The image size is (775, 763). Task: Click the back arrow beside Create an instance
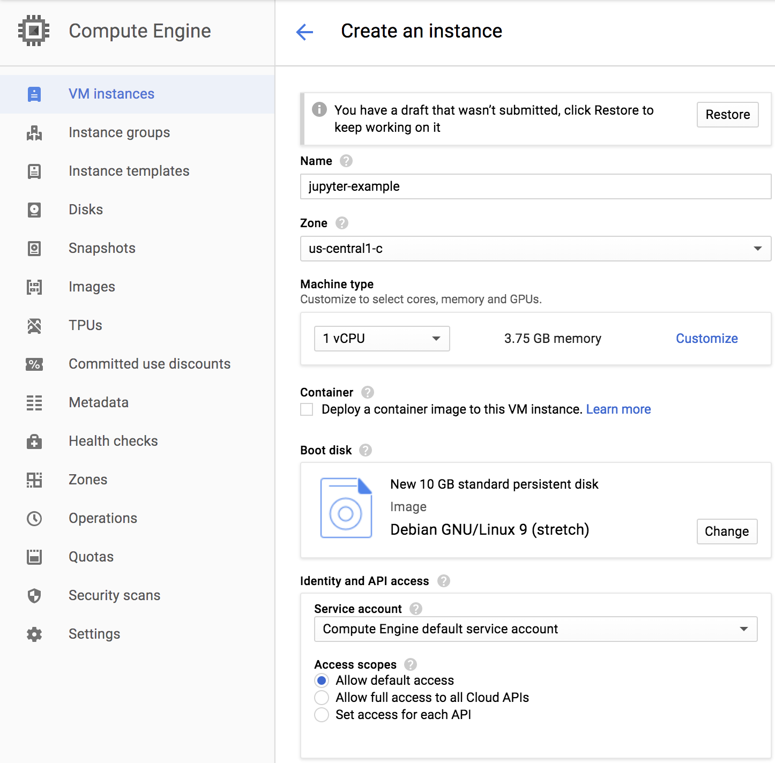point(304,32)
